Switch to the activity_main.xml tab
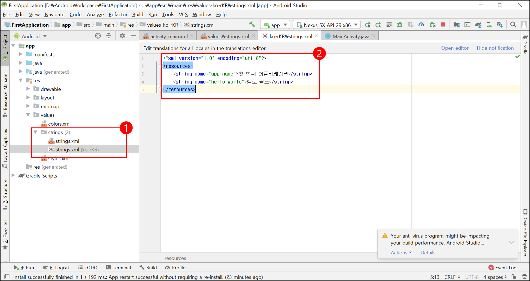The height and width of the screenshot is (281, 530). pyautogui.click(x=169, y=36)
